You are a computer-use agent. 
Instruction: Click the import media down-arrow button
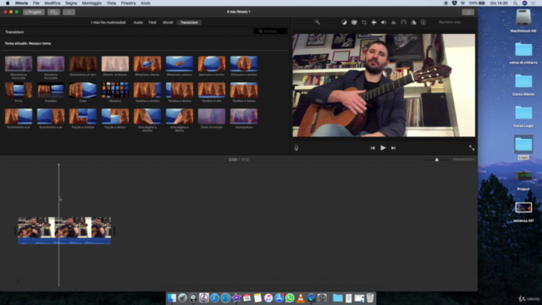click(x=69, y=12)
